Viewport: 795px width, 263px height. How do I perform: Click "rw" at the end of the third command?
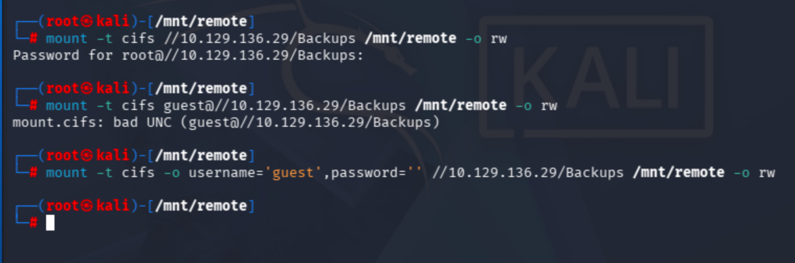click(766, 172)
